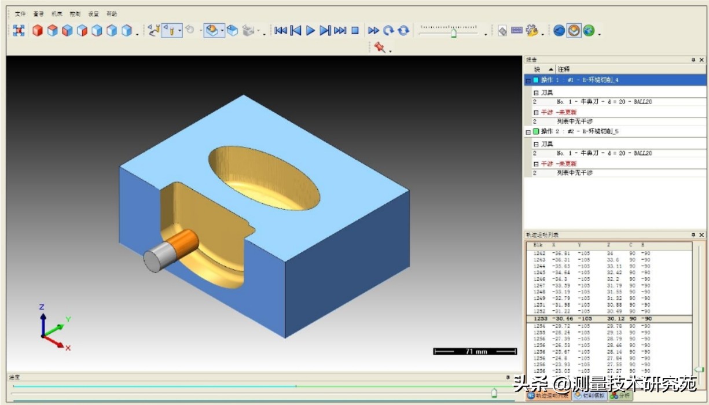Screen dimensions: 709x405
Task: Click the green globe icon in toolbar
Action: click(589, 31)
